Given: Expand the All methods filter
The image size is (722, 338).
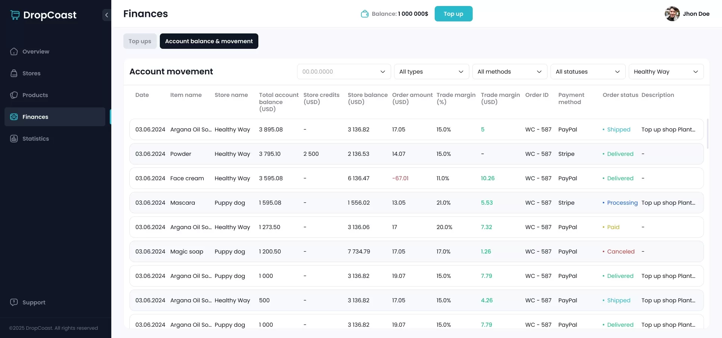Looking at the screenshot, I should click(510, 71).
